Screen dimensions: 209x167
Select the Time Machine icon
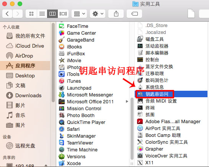[62, 149]
